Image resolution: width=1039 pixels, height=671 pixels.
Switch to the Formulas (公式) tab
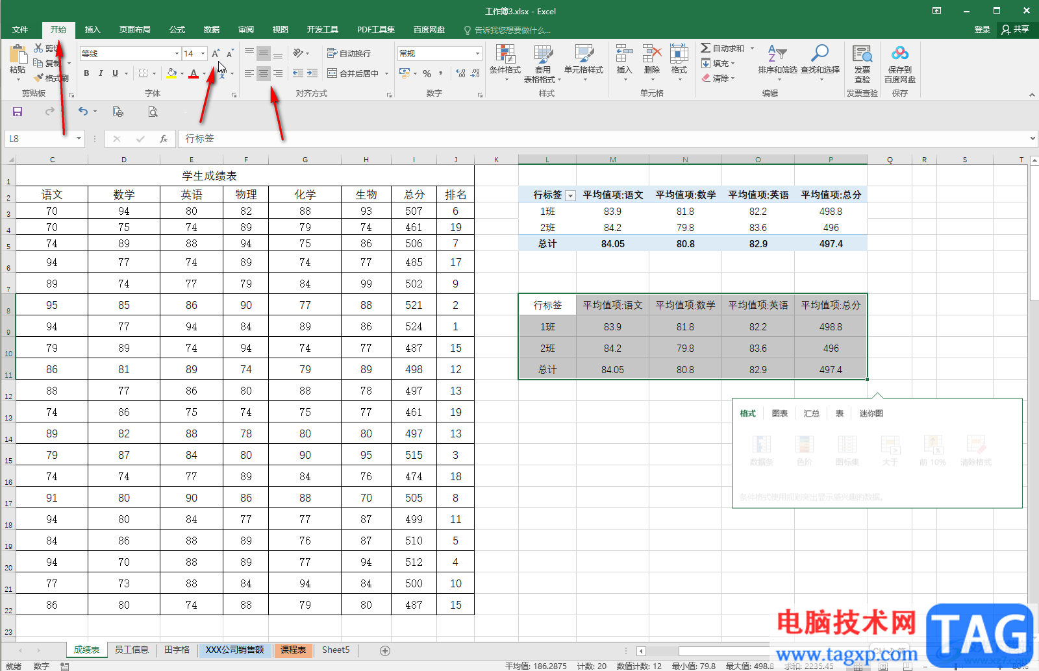177,30
